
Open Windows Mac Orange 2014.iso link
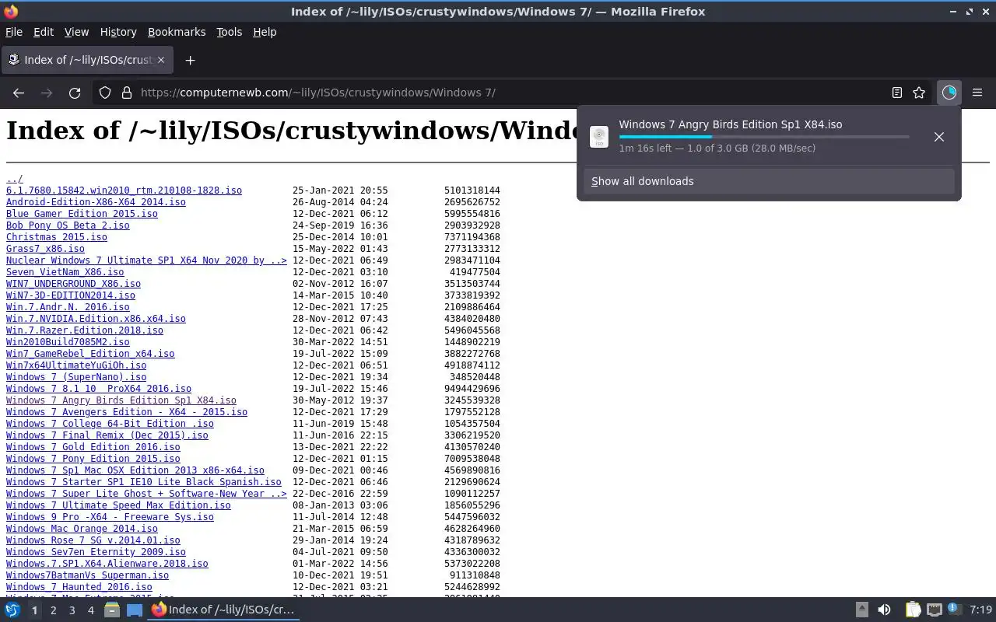82,529
